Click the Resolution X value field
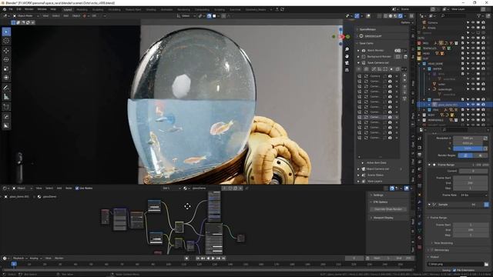The width and height of the screenshot is (493, 277). 468,138
